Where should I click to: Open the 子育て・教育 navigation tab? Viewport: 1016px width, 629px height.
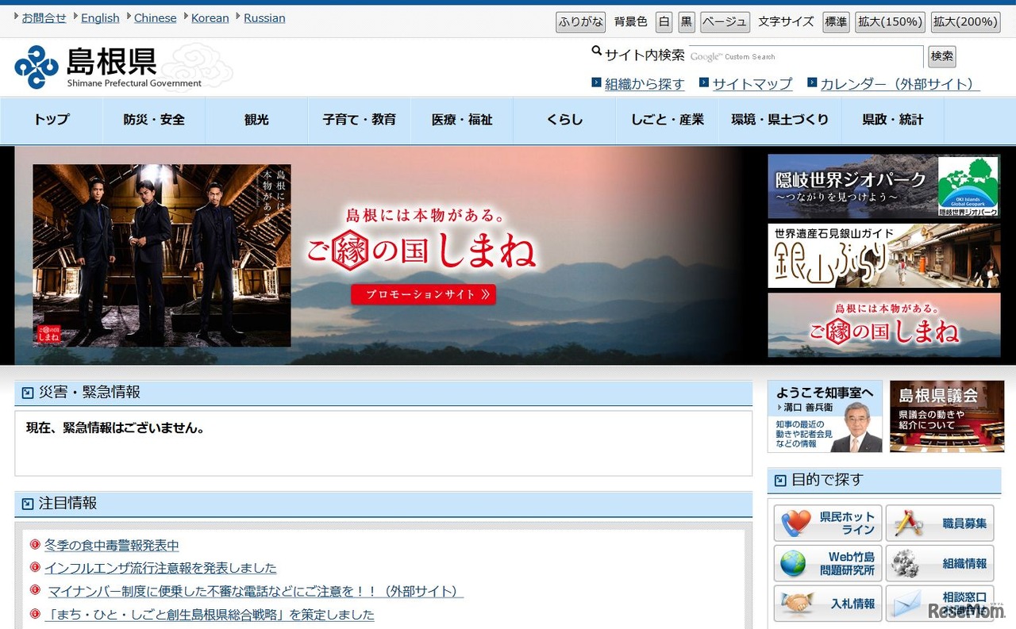click(360, 120)
